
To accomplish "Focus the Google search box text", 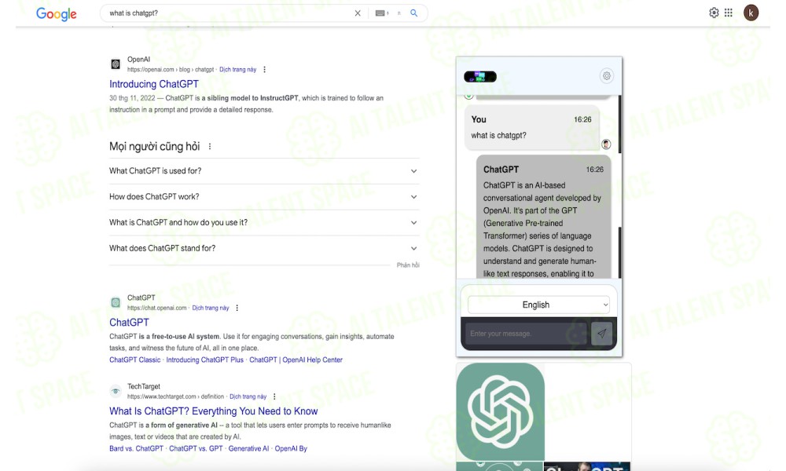I will click(134, 13).
